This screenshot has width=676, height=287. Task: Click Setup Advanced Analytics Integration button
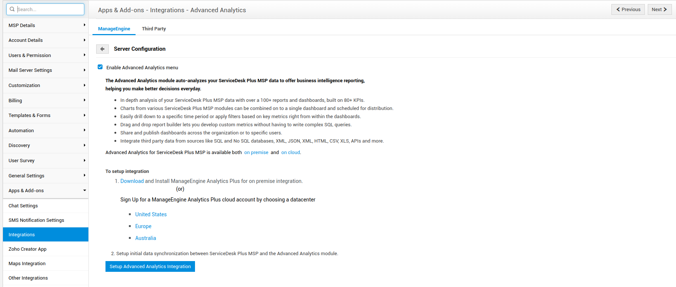coord(150,267)
